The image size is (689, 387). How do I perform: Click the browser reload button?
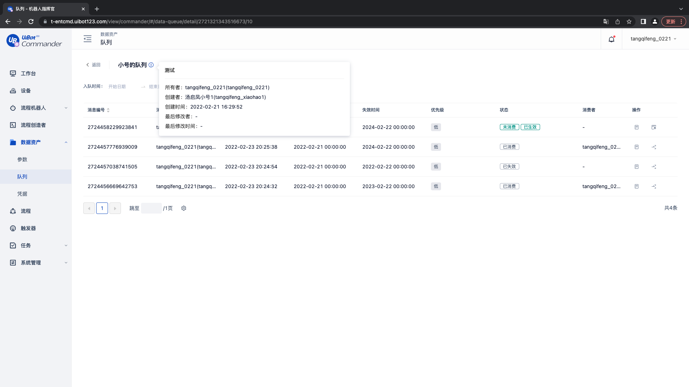tap(31, 21)
